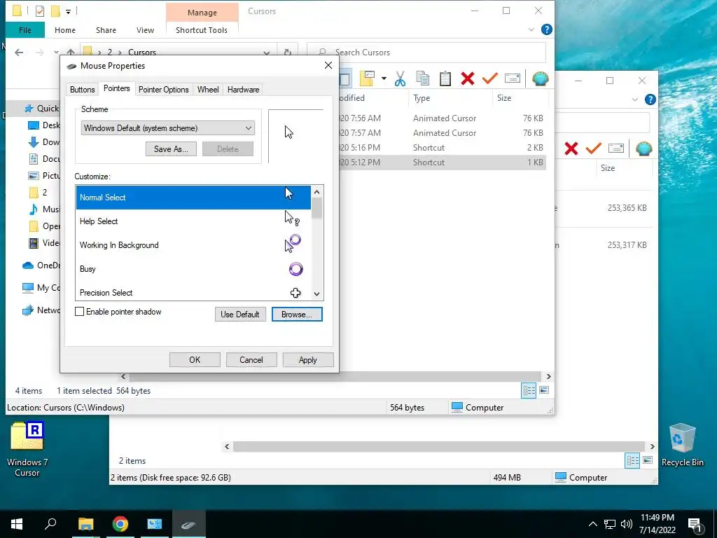717x538 pixels.
Task: Click the Copy icon in Cursors toolbar
Action: tap(423, 78)
